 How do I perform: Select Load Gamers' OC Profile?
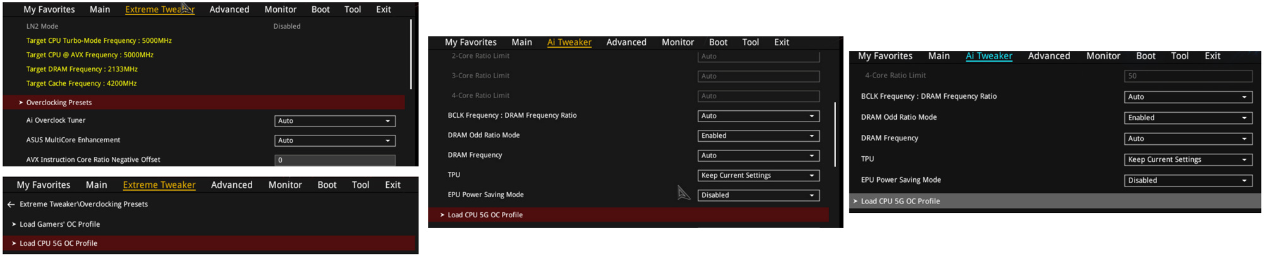60,224
